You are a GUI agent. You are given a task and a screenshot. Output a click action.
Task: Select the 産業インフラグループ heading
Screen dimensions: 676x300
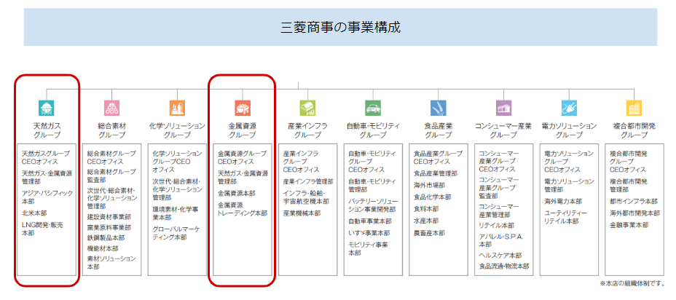click(x=308, y=130)
